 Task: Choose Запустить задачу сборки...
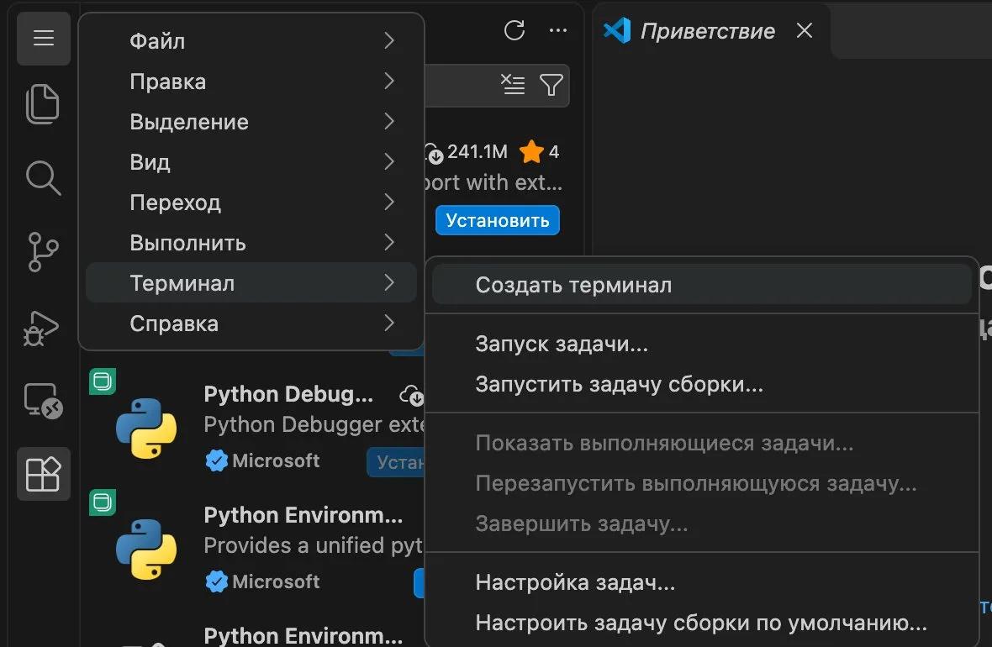pyautogui.click(x=702, y=384)
